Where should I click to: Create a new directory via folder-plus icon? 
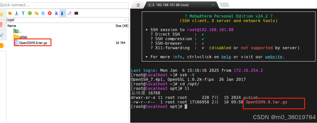tap(36, 13)
